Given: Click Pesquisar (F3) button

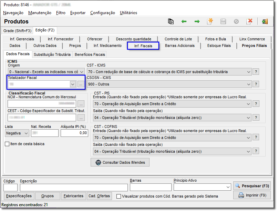Looking at the screenshot, I should point(252,186).
